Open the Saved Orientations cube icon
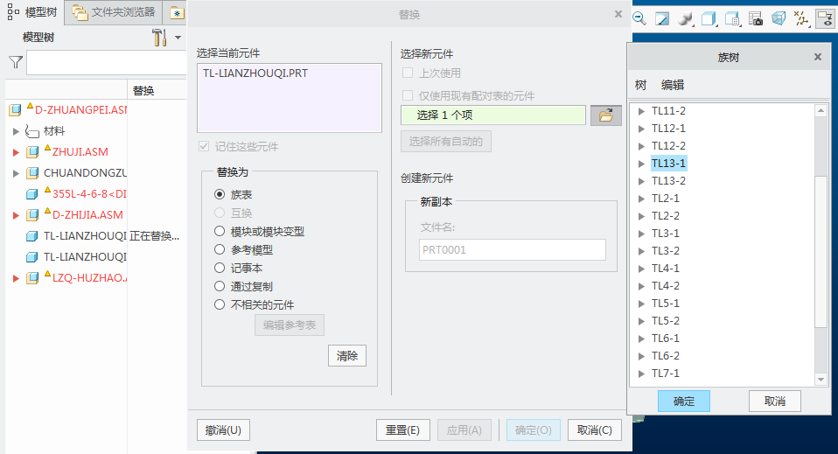This screenshot has height=454, width=838. coord(709,18)
